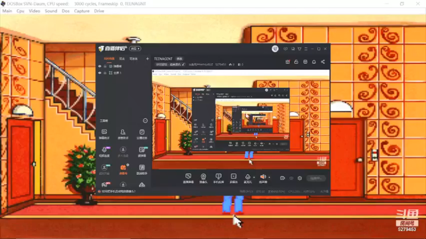Select the first scene tab in streaming app
426x239 pixels.
109,58
